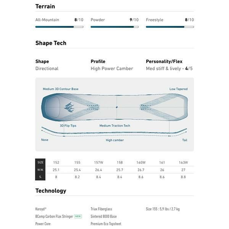Click the Koroyd technology item

pos(41,209)
